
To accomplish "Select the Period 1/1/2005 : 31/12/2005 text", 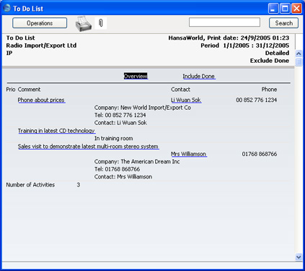I will [x=245, y=46].
